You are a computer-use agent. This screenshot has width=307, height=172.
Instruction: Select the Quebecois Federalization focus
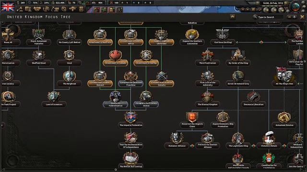115,99
